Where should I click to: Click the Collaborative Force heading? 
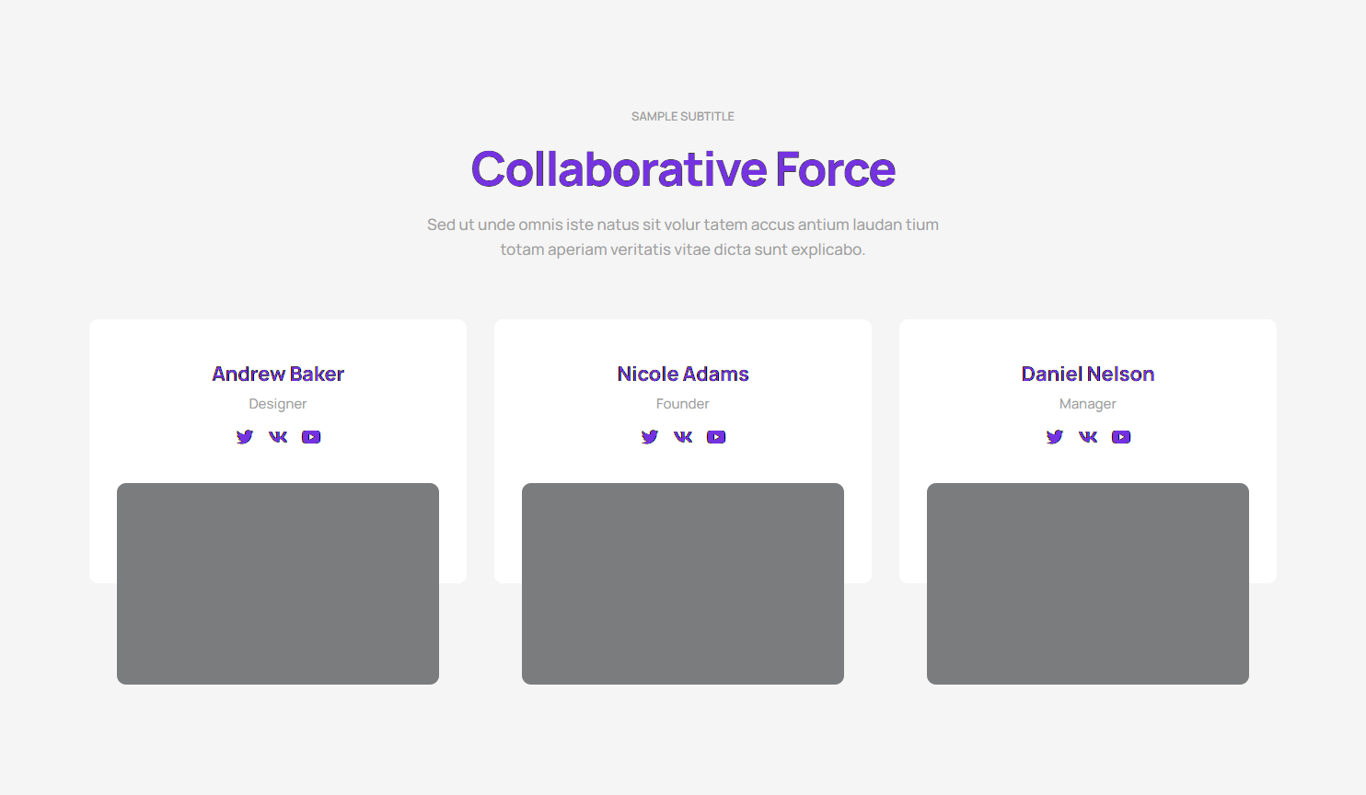pyautogui.click(x=683, y=169)
